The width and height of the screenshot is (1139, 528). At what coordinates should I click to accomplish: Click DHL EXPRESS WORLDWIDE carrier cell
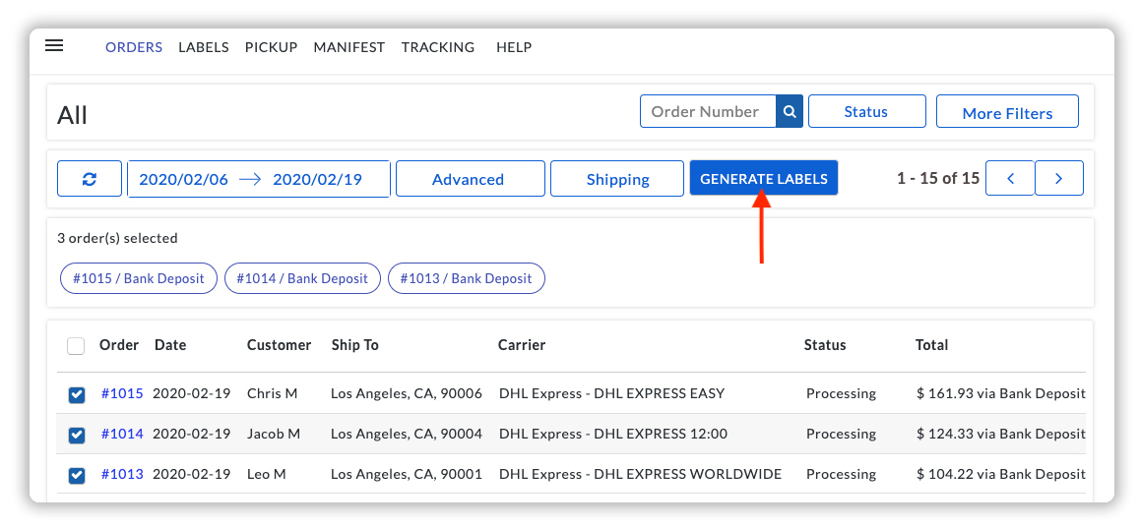tap(640, 474)
